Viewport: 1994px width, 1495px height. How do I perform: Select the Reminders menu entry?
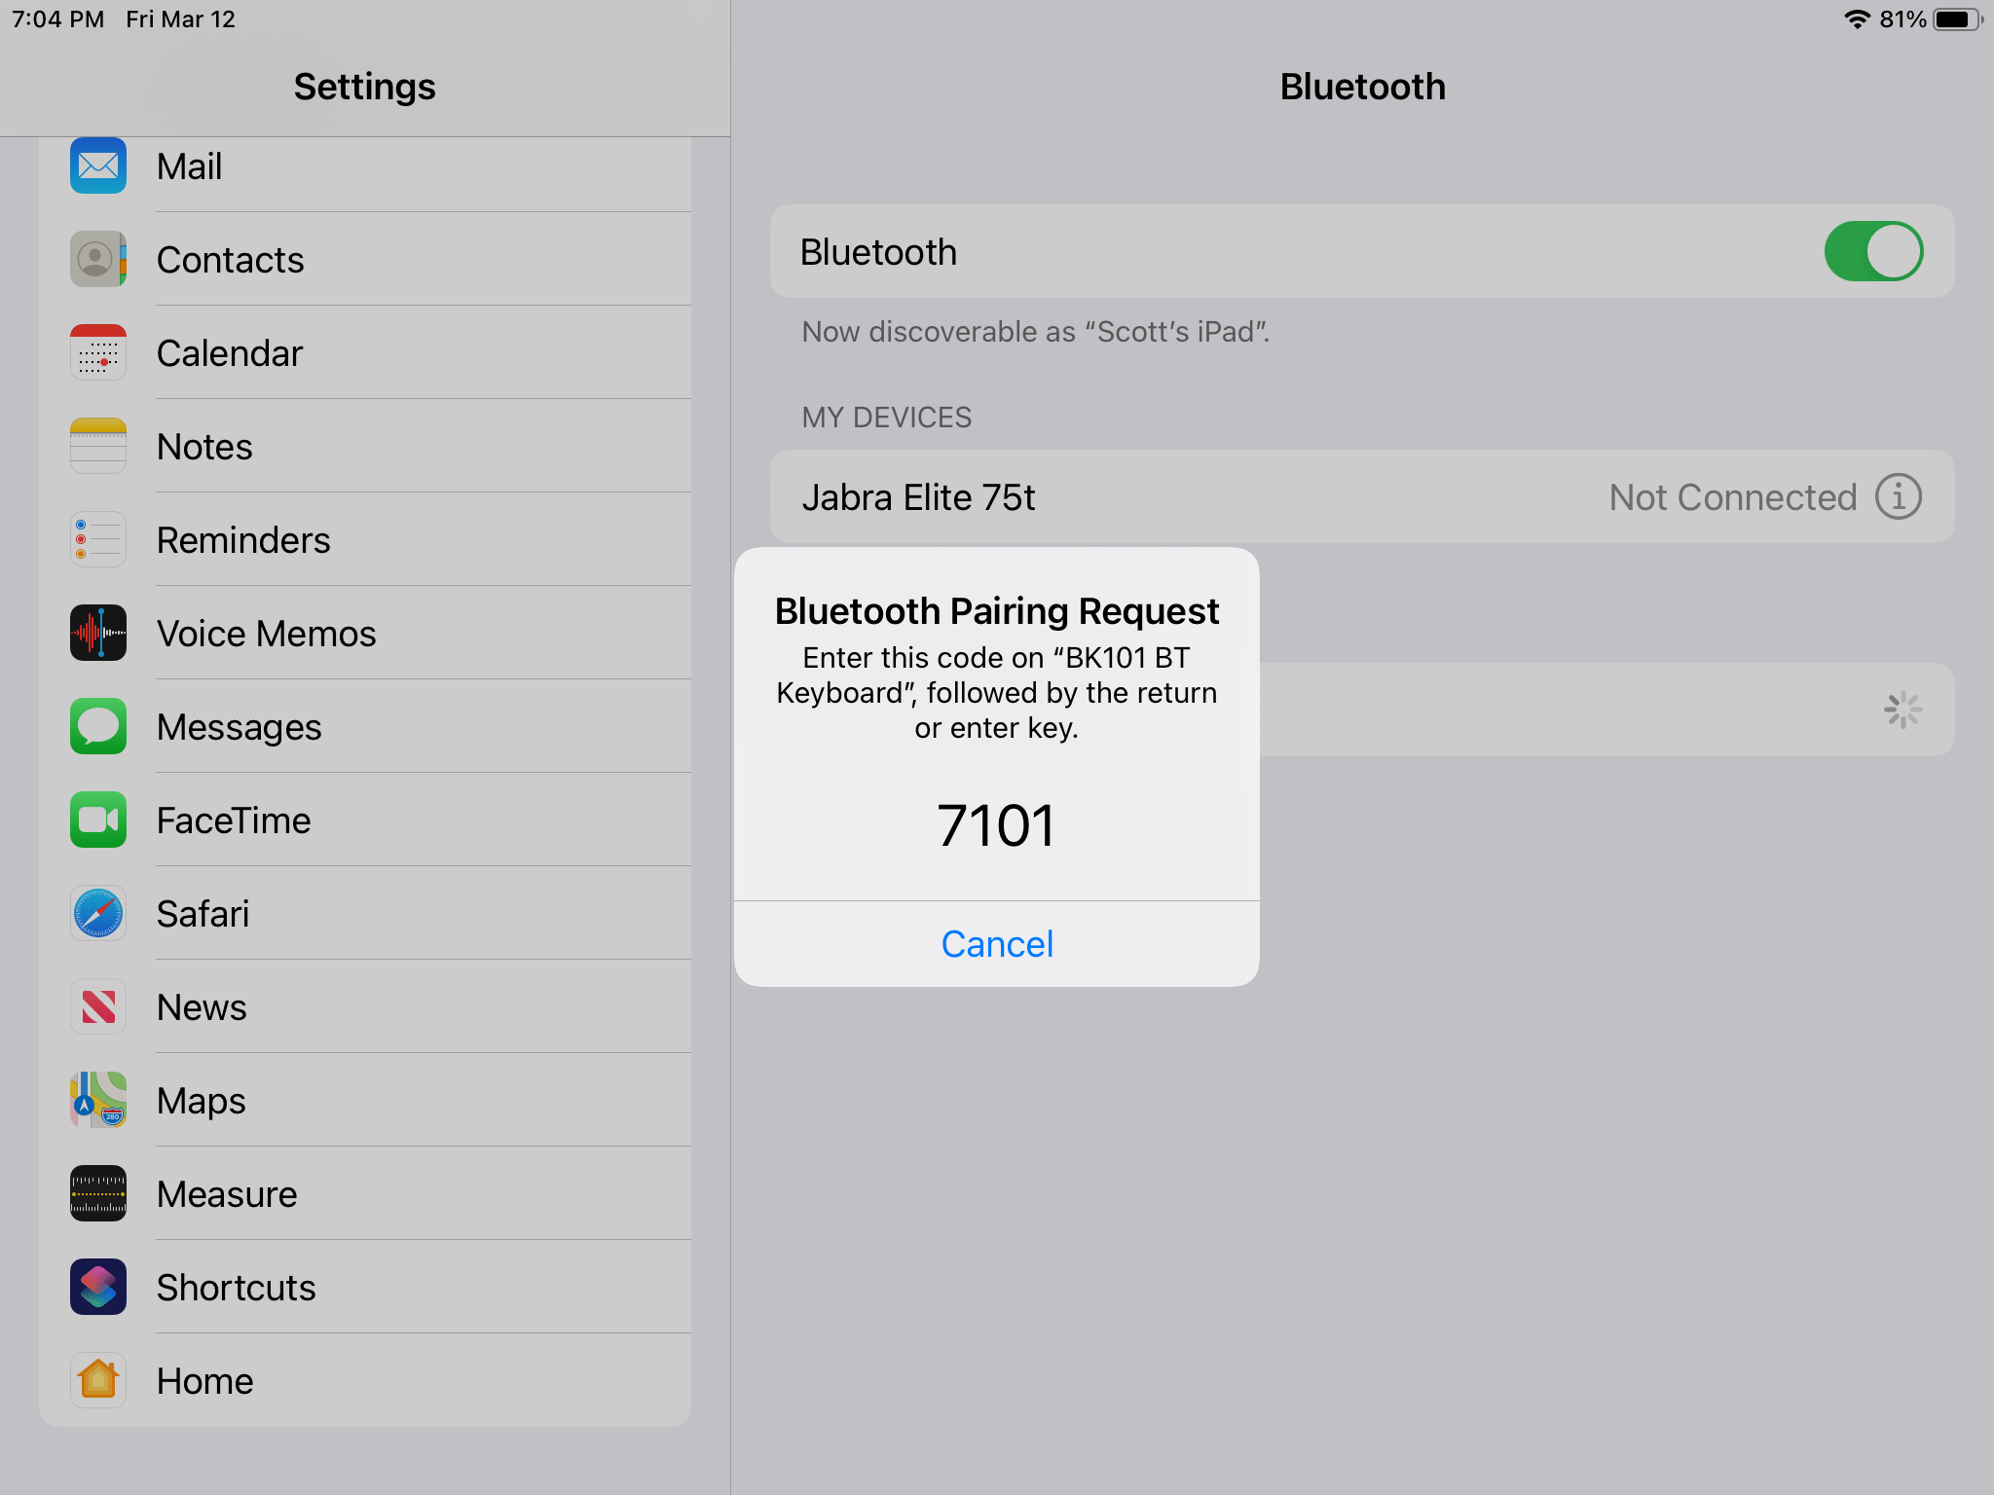tap(243, 539)
